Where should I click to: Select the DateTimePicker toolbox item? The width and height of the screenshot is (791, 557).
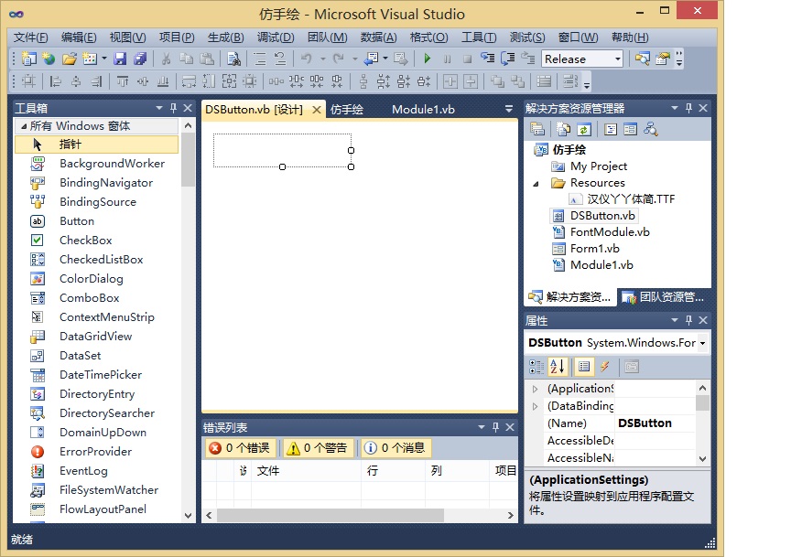pos(101,374)
